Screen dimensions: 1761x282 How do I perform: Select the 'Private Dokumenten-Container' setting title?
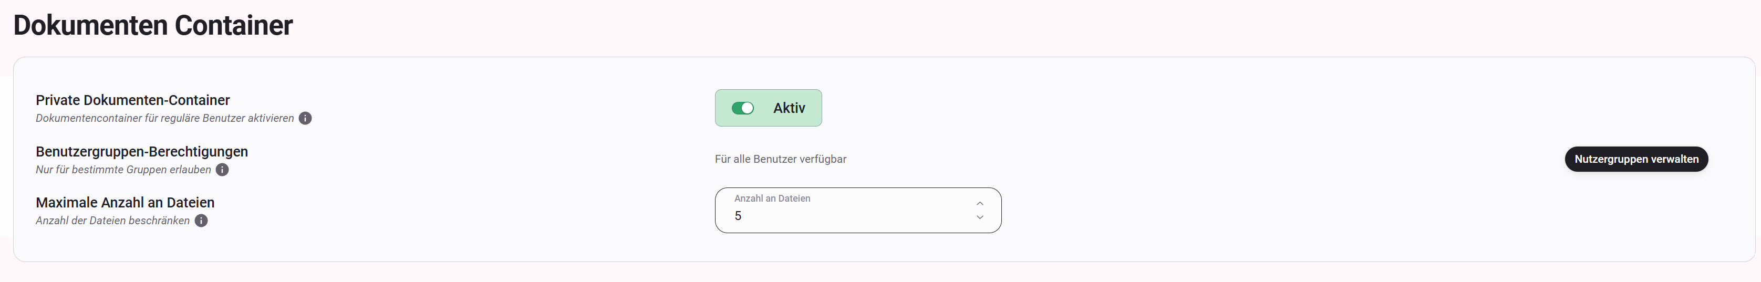click(132, 100)
